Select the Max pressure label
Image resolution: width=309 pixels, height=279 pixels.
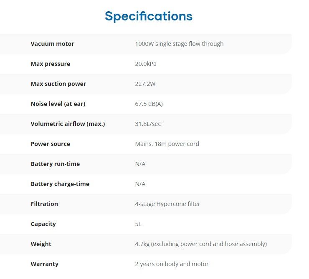click(x=51, y=64)
